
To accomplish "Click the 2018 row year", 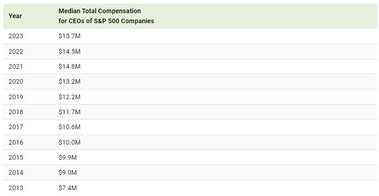I will click(x=16, y=112).
